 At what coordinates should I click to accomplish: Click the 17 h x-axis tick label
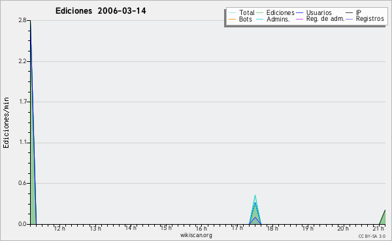coord(237,228)
